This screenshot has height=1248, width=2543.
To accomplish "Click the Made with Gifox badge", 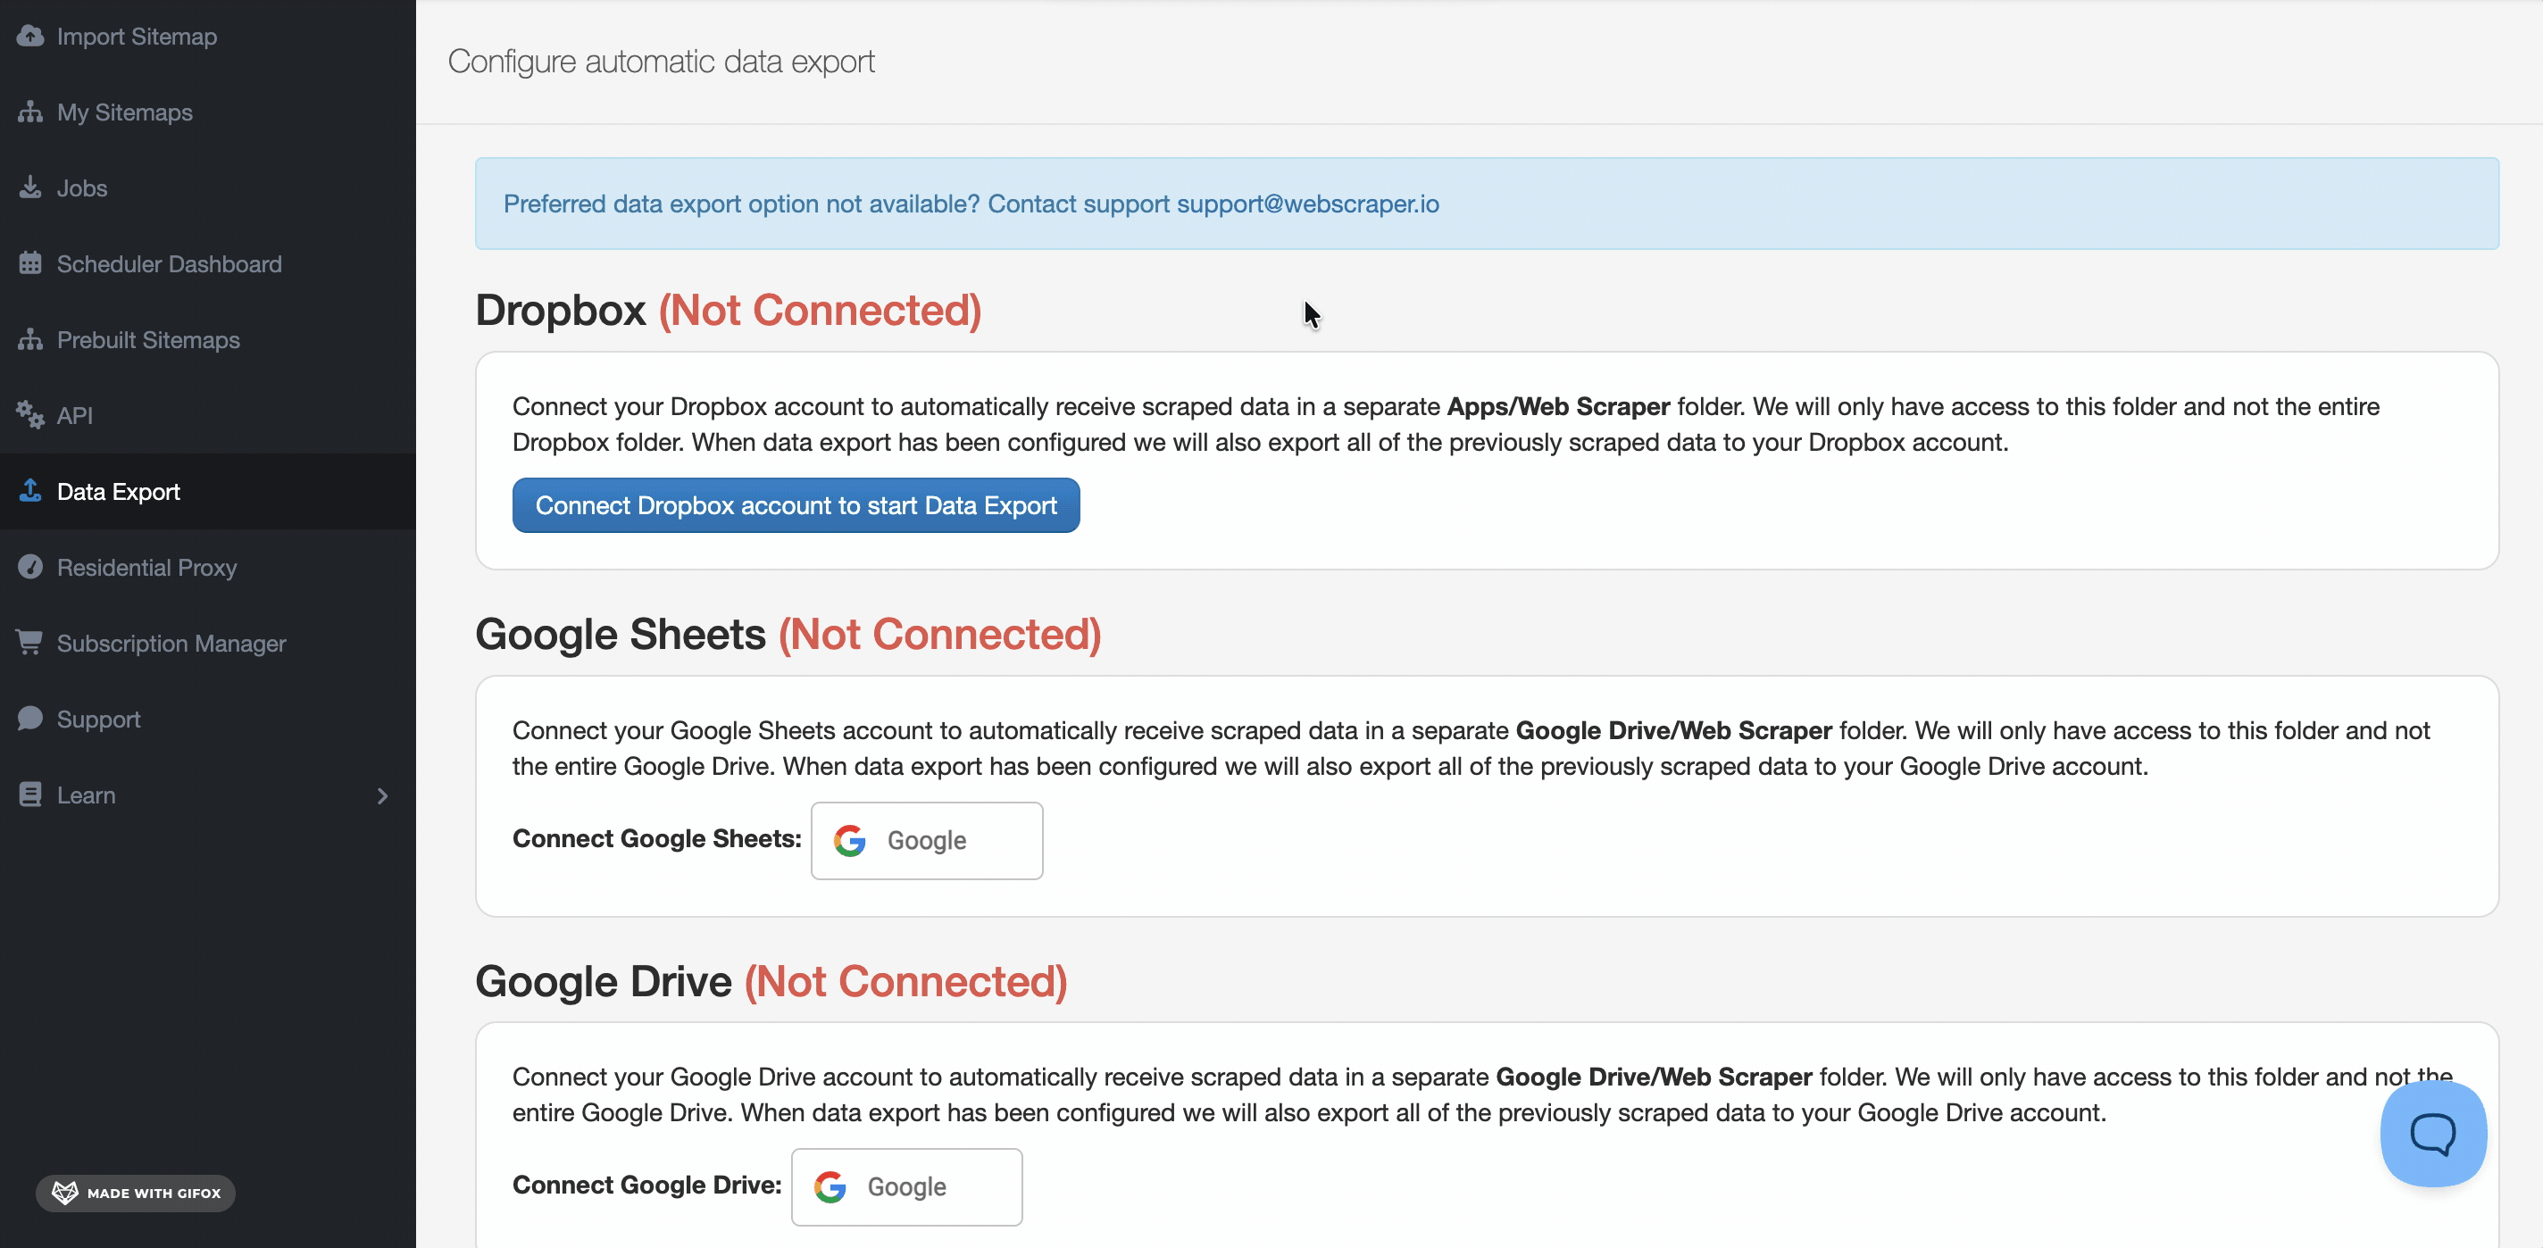I will [137, 1193].
